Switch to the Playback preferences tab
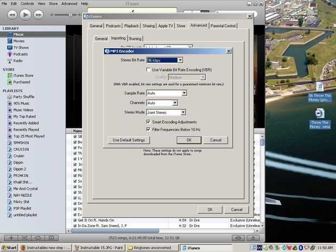Viewport: 336px width, 252px height. coord(131,25)
